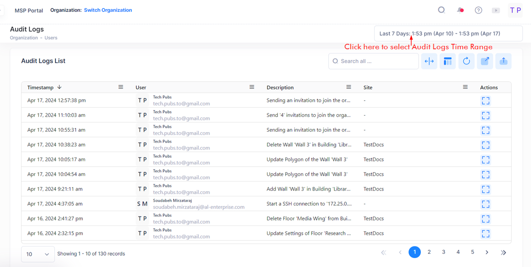
Task: Open the help question mark icon
Action: click(x=478, y=10)
